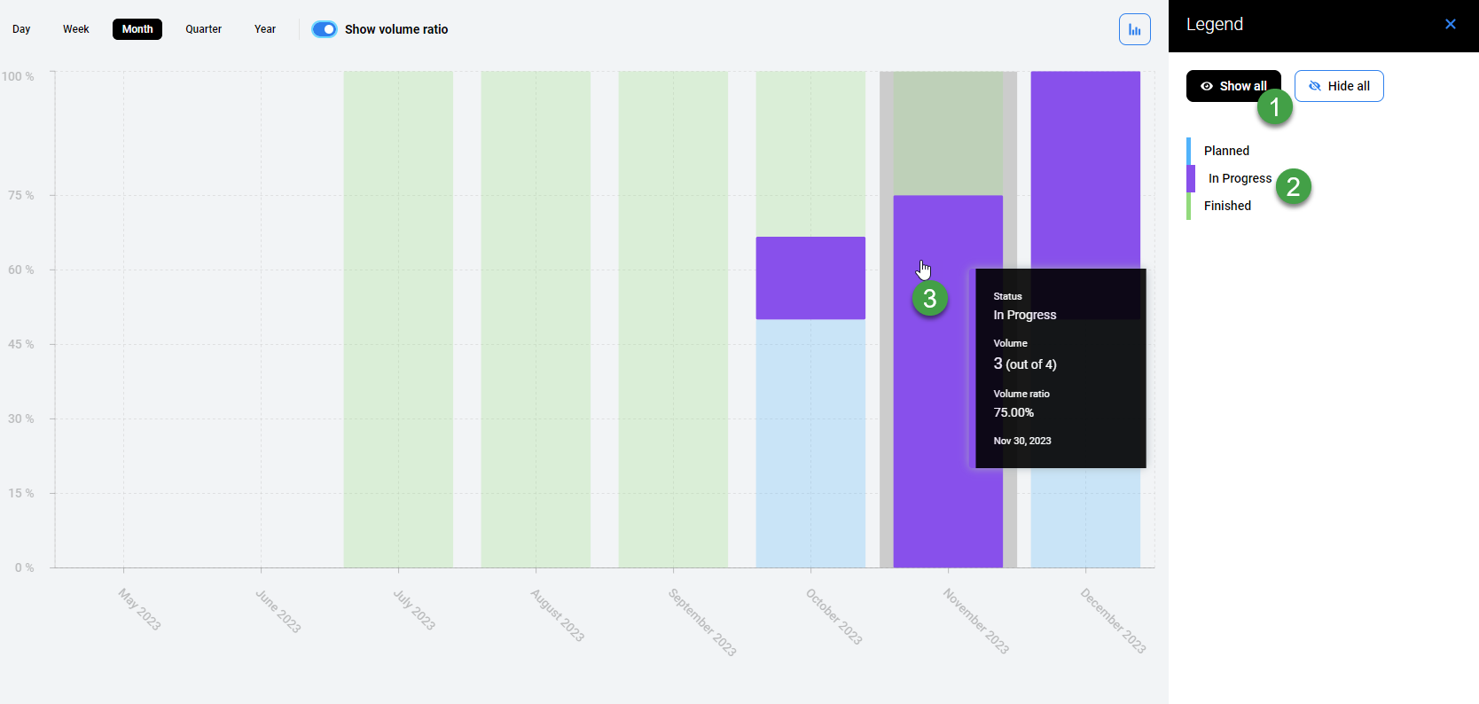
Task: Switch to Week view
Action: coord(75,29)
